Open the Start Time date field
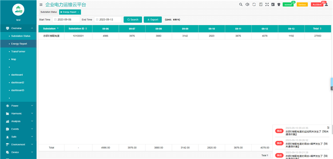 coord(66,19)
